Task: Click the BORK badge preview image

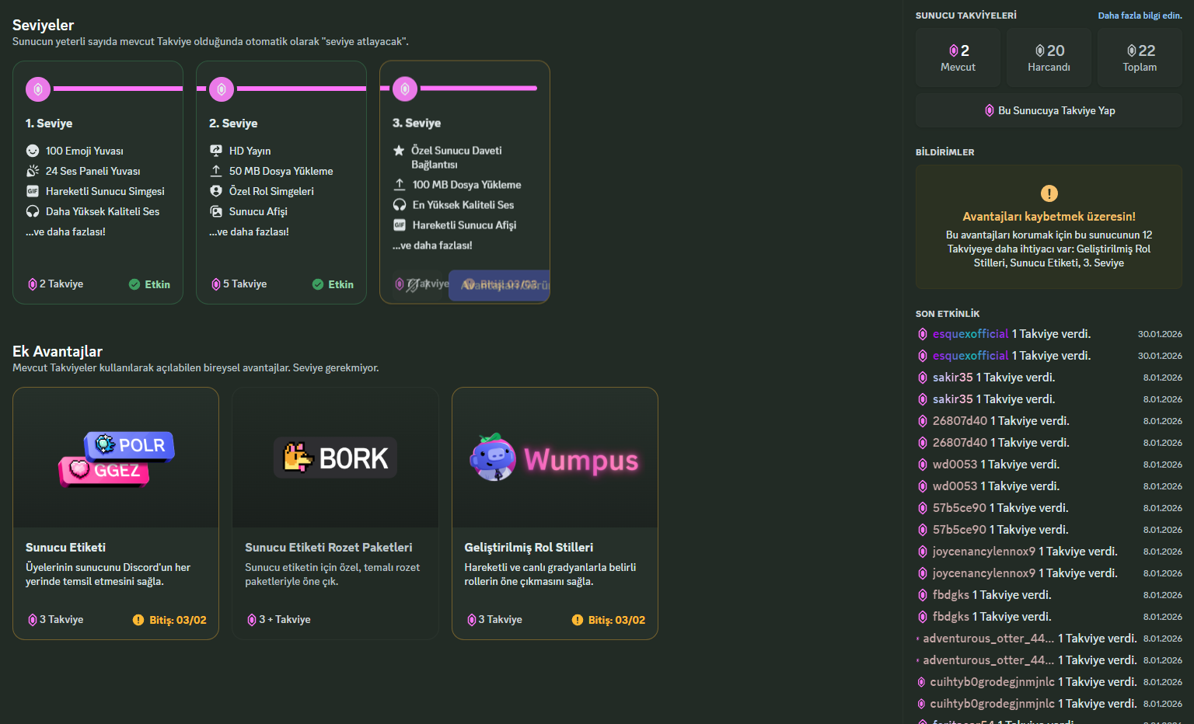Action: [x=335, y=458]
